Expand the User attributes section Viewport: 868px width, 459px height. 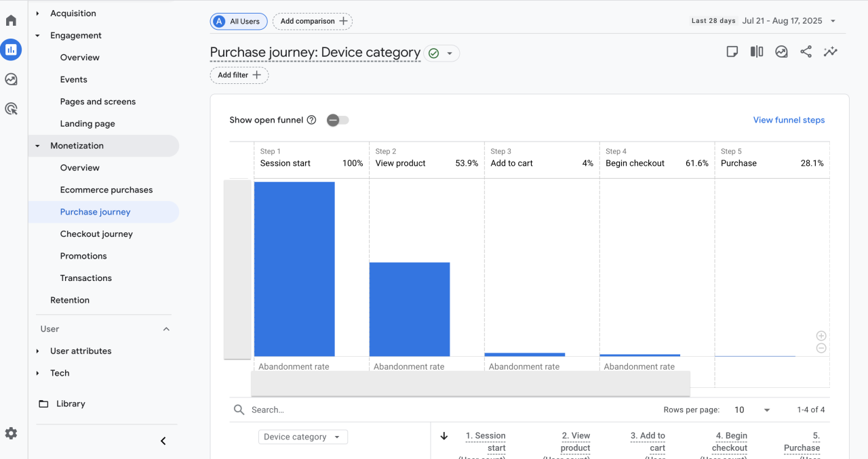click(80, 351)
